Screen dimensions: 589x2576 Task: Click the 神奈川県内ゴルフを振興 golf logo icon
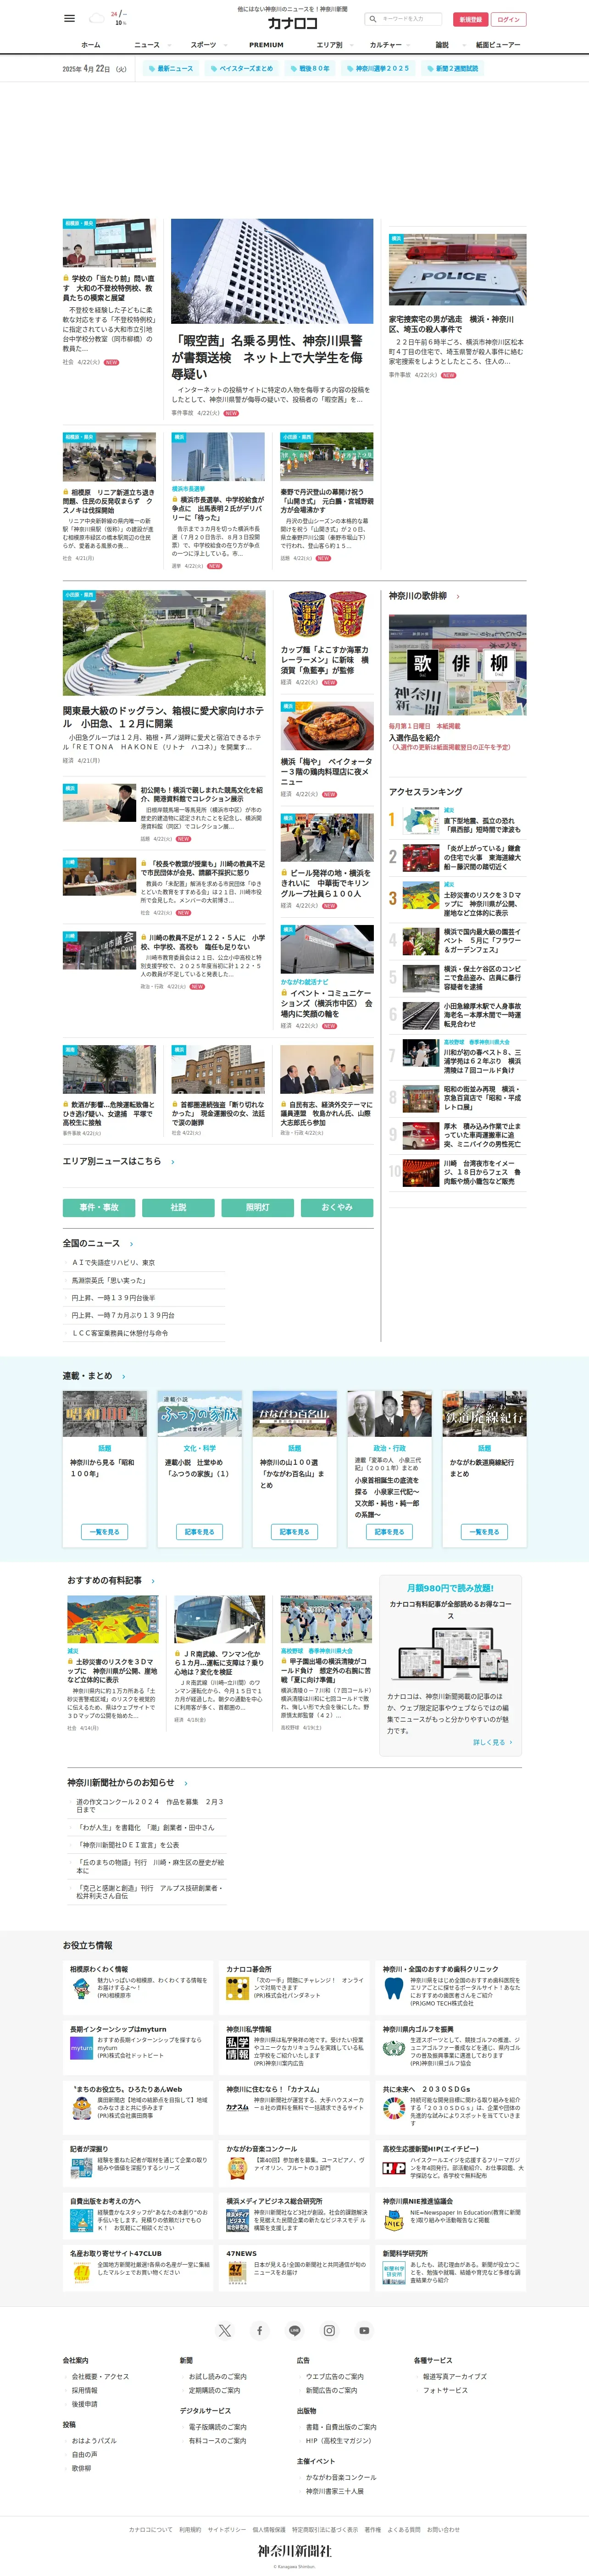[x=394, y=2048]
